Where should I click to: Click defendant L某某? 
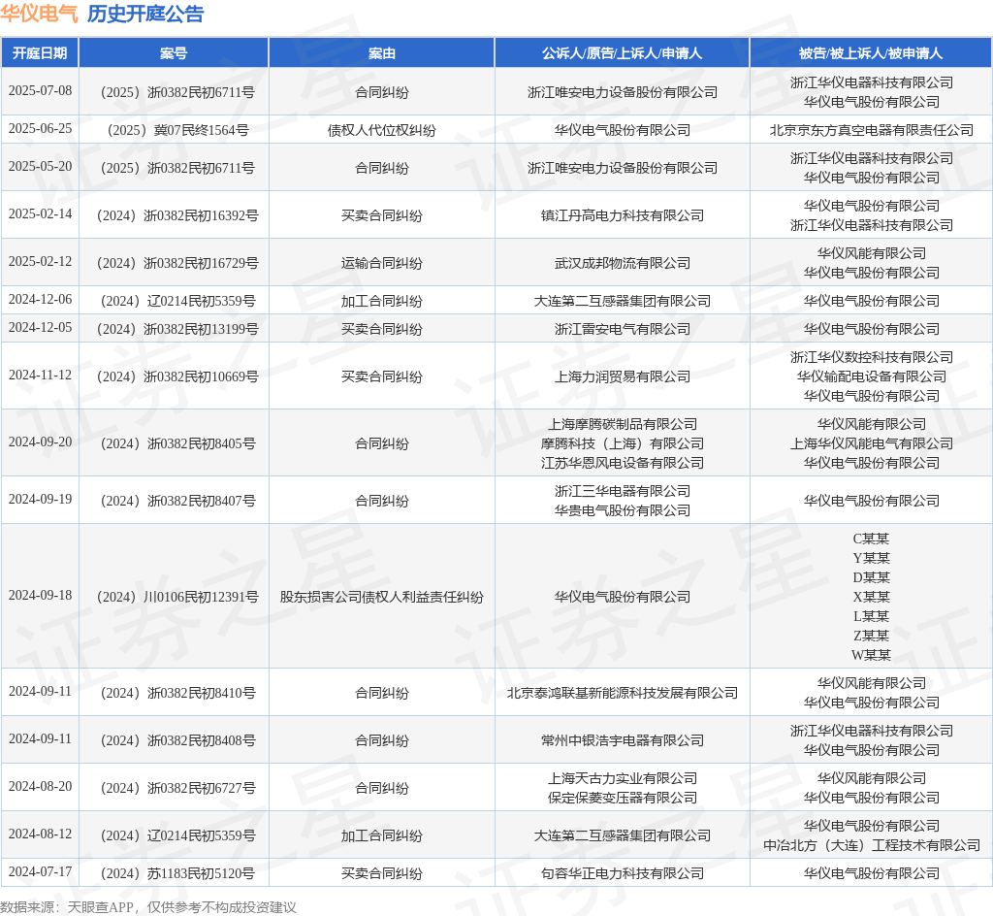(872, 616)
